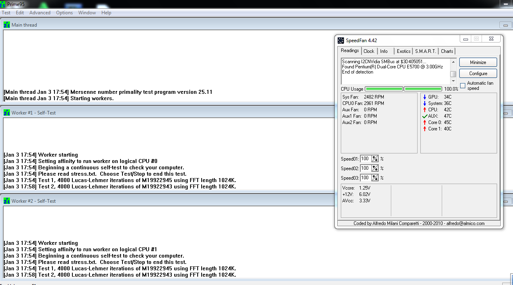The width and height of the screenshot is (513, 285).
Task: Click the CPU0 Fan 2961 RPM reading
Action: [x=363, y=103]
